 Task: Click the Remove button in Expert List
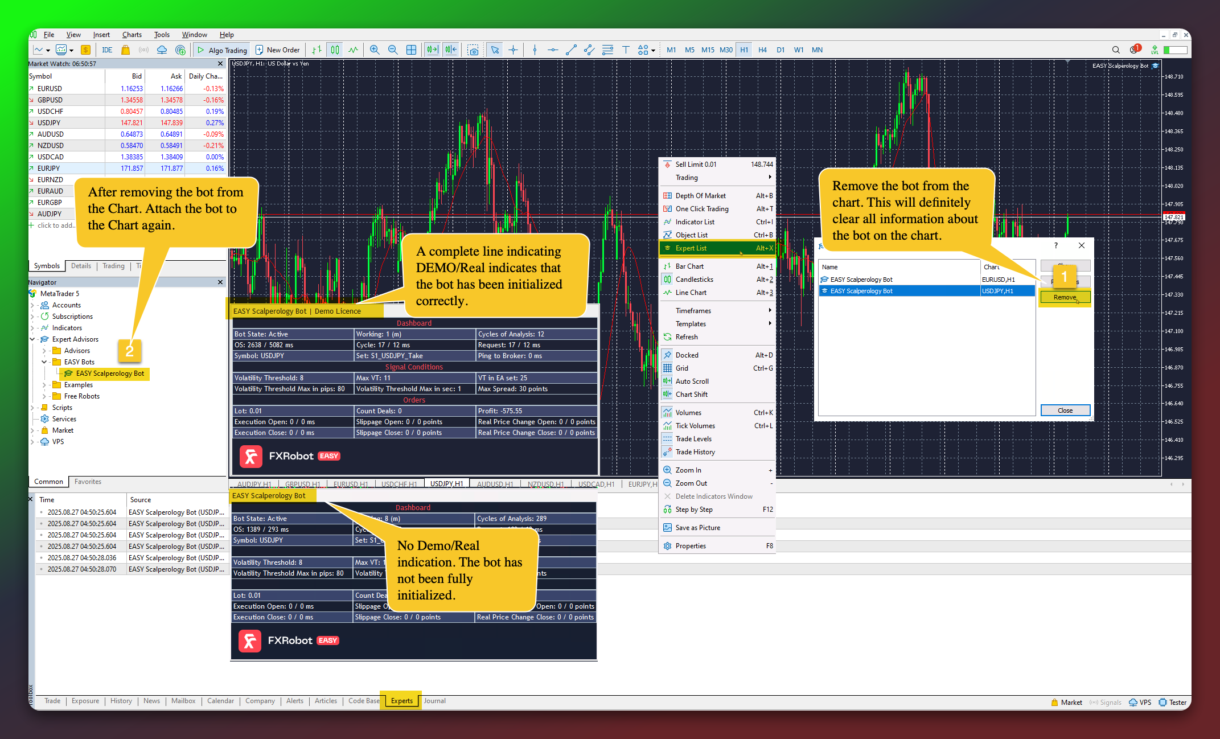(1065, 297)
